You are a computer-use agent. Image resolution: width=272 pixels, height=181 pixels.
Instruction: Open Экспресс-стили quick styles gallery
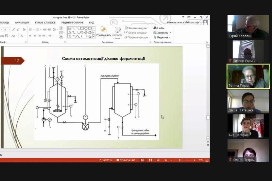117,32
